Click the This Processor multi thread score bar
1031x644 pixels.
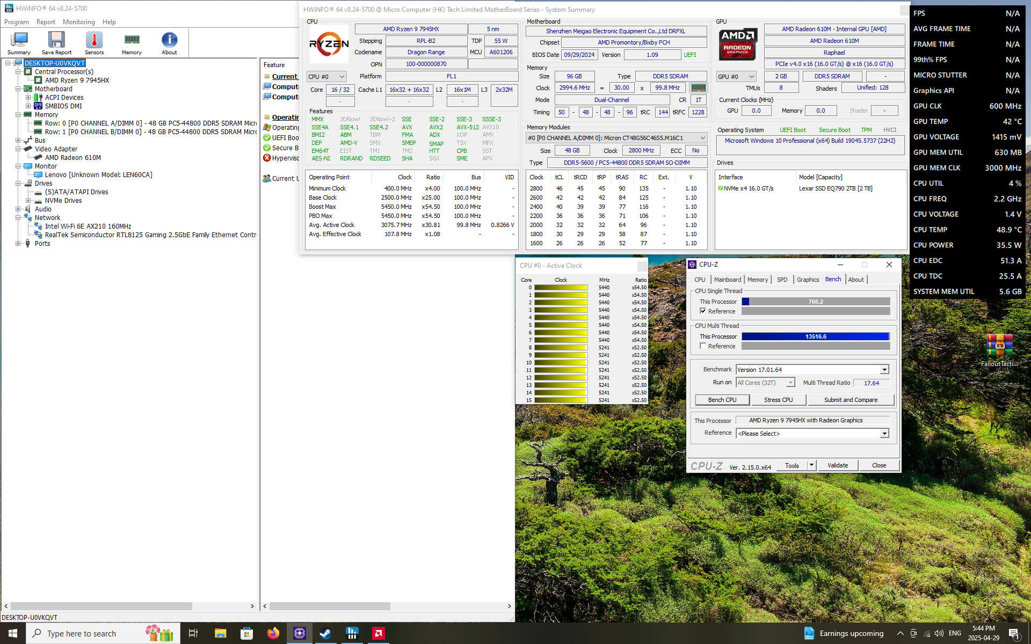tap(816, 336)
